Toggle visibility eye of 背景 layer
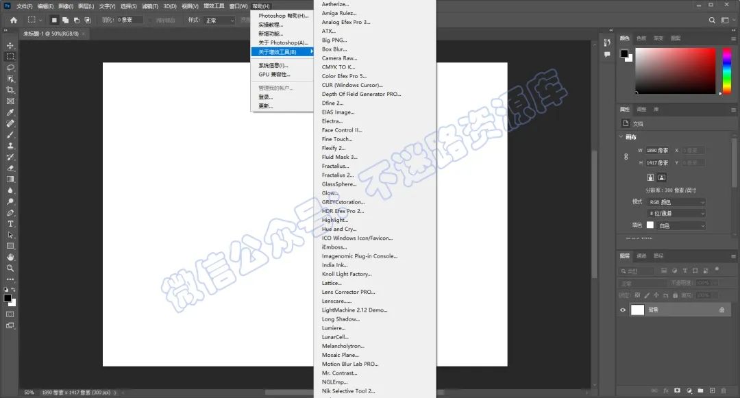 click(622, 310)
